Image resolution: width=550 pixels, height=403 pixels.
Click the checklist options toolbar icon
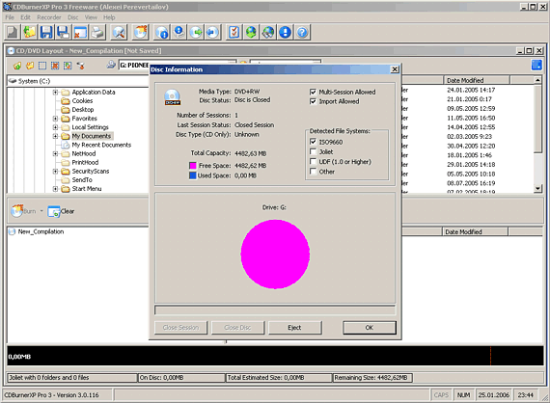234,32
